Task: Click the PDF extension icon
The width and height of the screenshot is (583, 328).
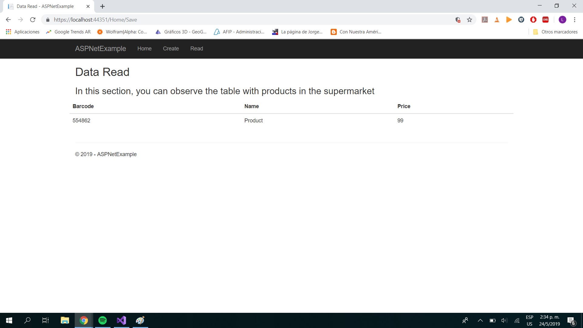Action: pyautogui.click(x=485, y=20)
